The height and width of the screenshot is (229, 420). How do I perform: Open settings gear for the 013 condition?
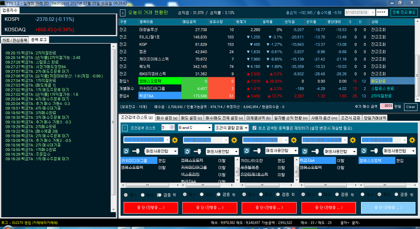coord(175,140)
